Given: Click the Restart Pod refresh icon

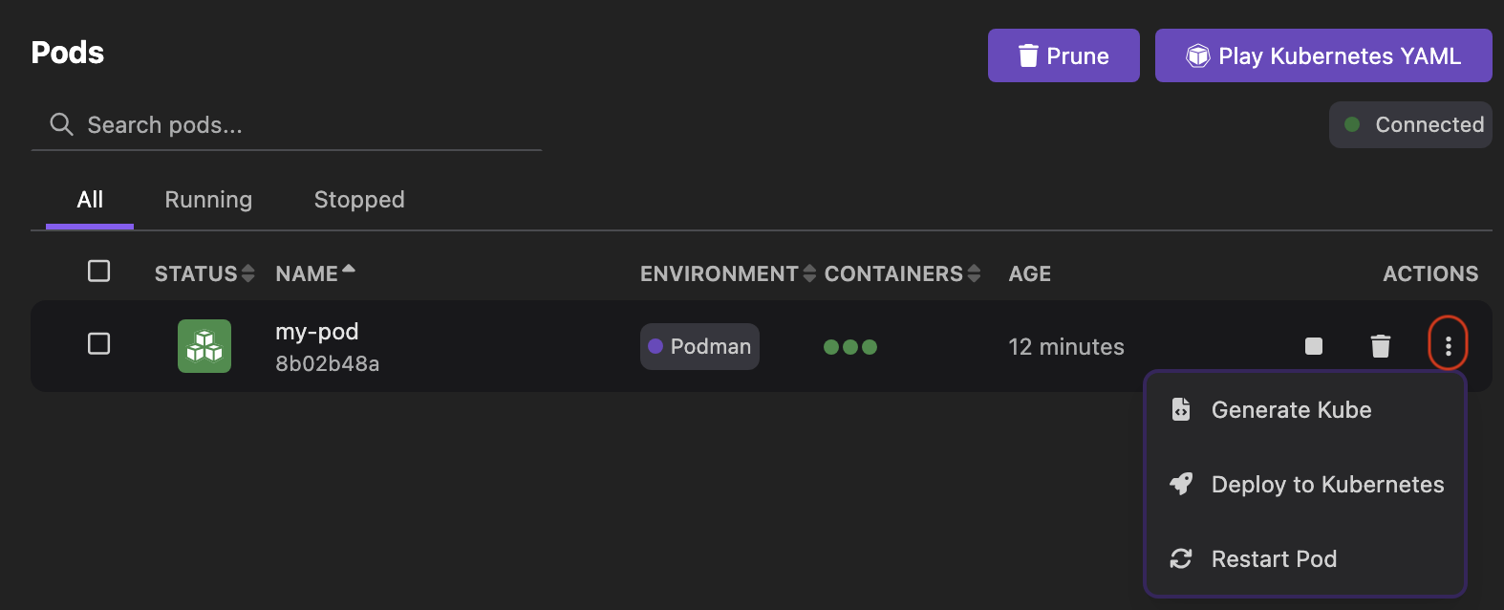Looking at the screenshot, I should click(1180, 558).
